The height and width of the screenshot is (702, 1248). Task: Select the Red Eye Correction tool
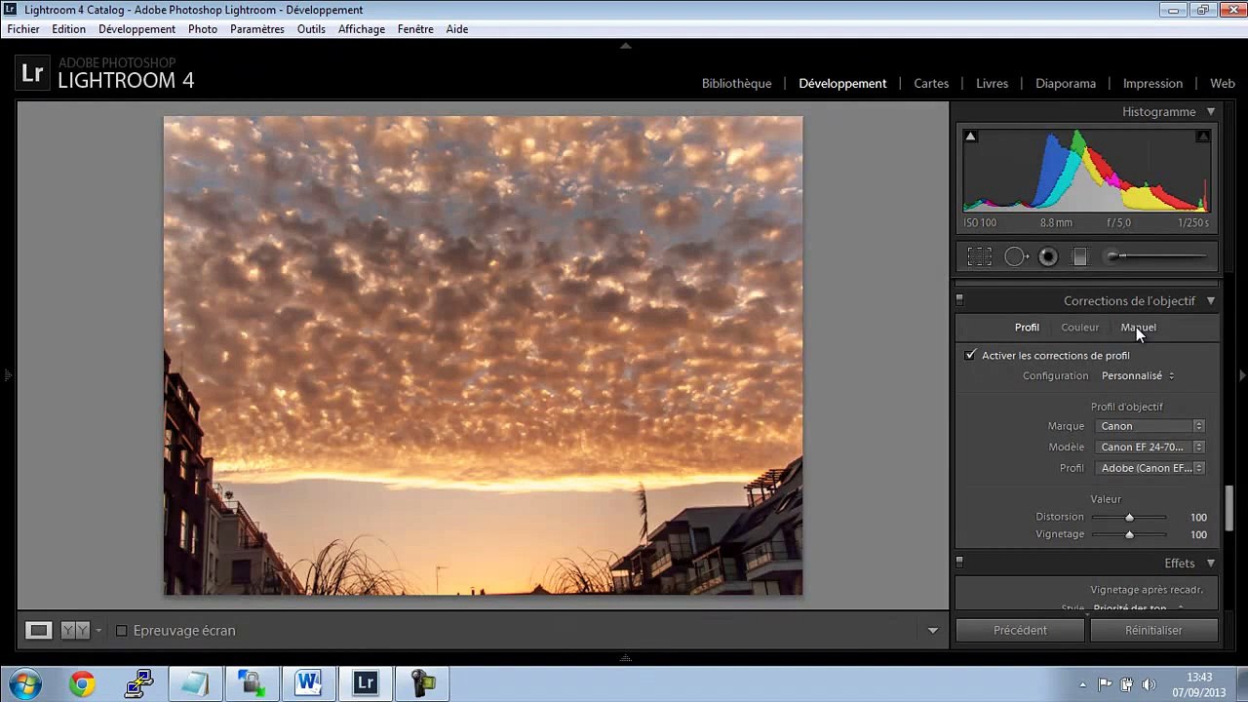pos(1048,256)
